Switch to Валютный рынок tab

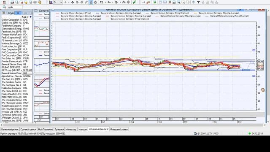[10, 129]
